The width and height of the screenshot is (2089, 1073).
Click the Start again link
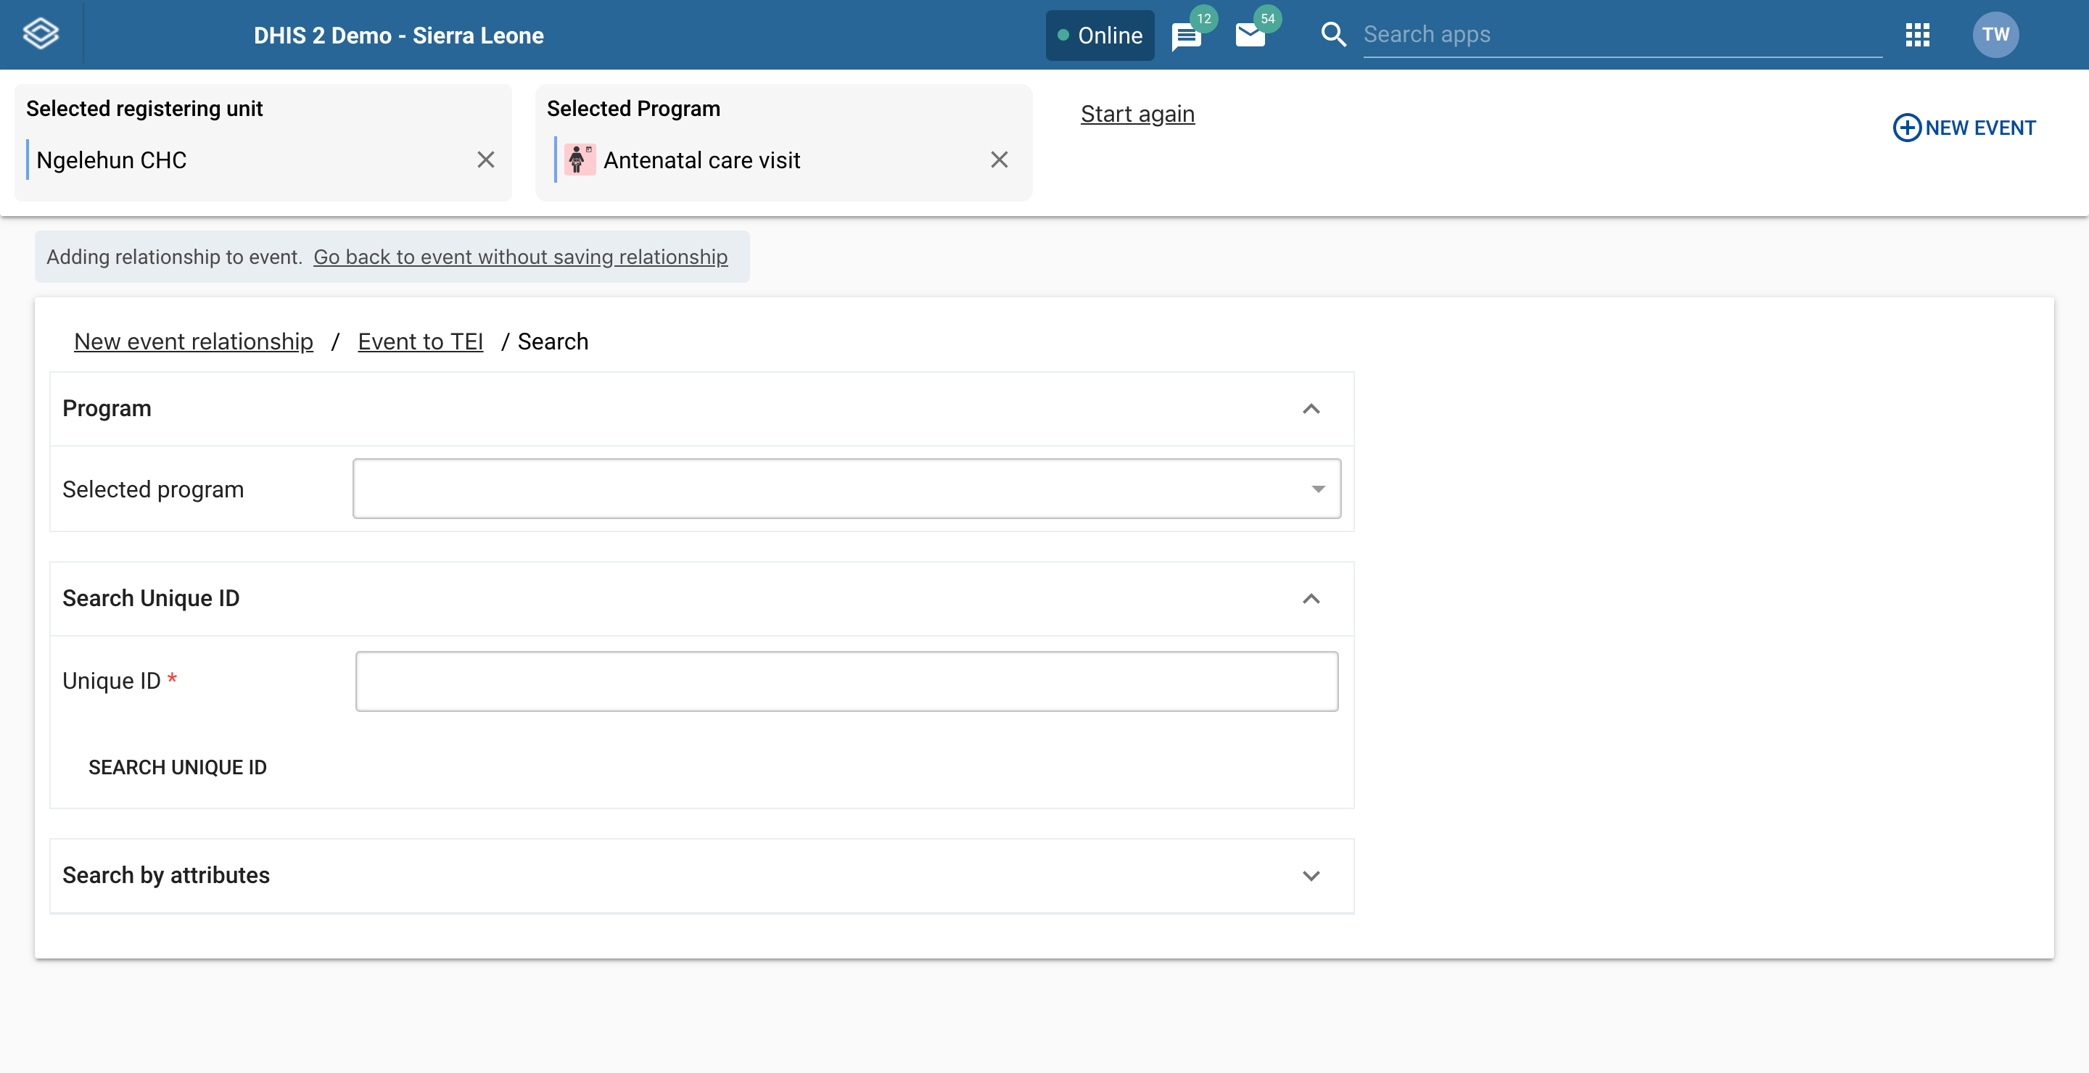coord(1137,115)
